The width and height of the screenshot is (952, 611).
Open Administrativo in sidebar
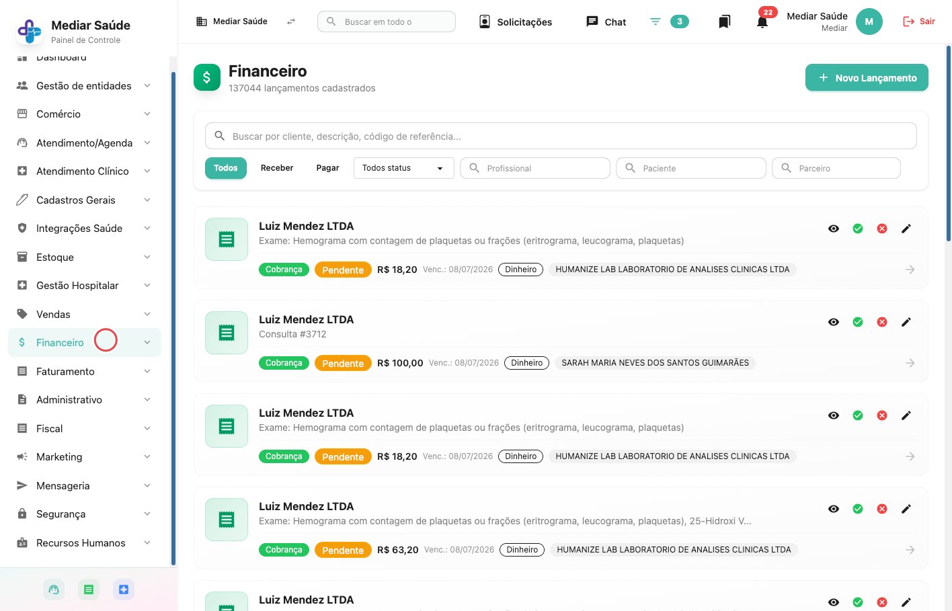coord(84,400)
